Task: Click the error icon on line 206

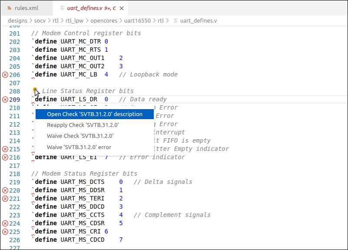Action: click(x=5, y=75)
